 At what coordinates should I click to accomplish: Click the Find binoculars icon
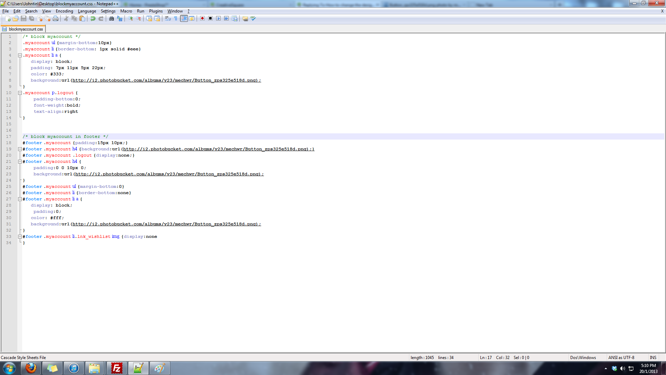point(111,19)
